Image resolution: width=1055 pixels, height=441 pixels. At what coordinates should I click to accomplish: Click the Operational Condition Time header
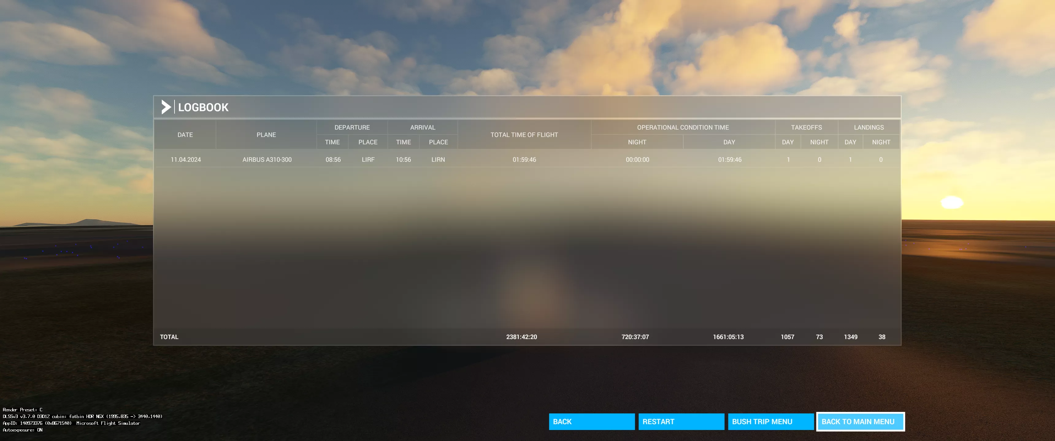[x=683, y=127]
